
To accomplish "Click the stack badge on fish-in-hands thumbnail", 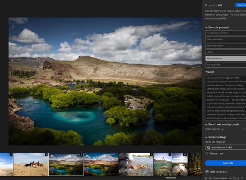I will tap(152, 155).
